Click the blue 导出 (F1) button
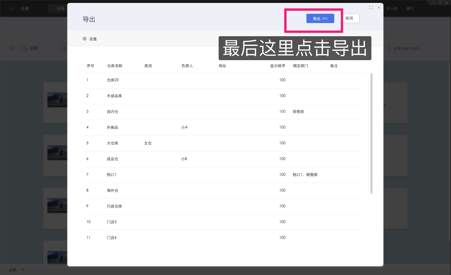The image size is (451, 275). [x=320, y=18]
